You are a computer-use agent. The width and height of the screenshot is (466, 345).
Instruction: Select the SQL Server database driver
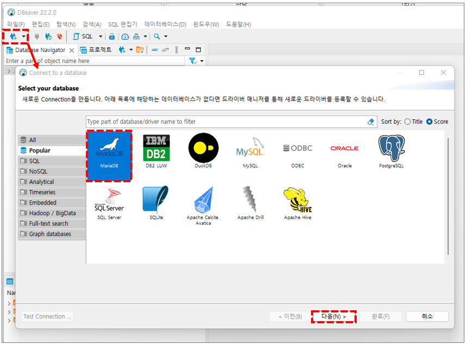109,204
